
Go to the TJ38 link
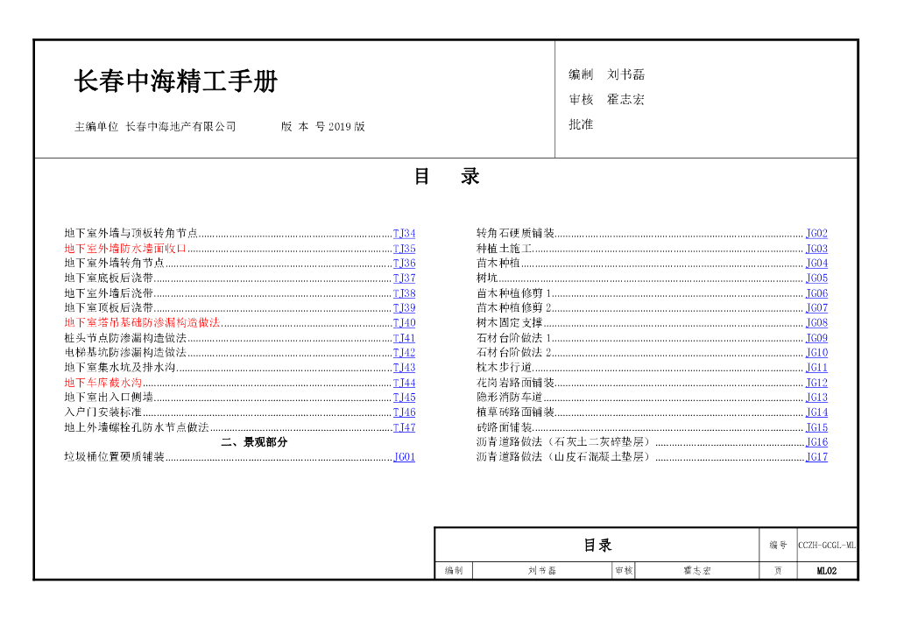coord(404,293)
